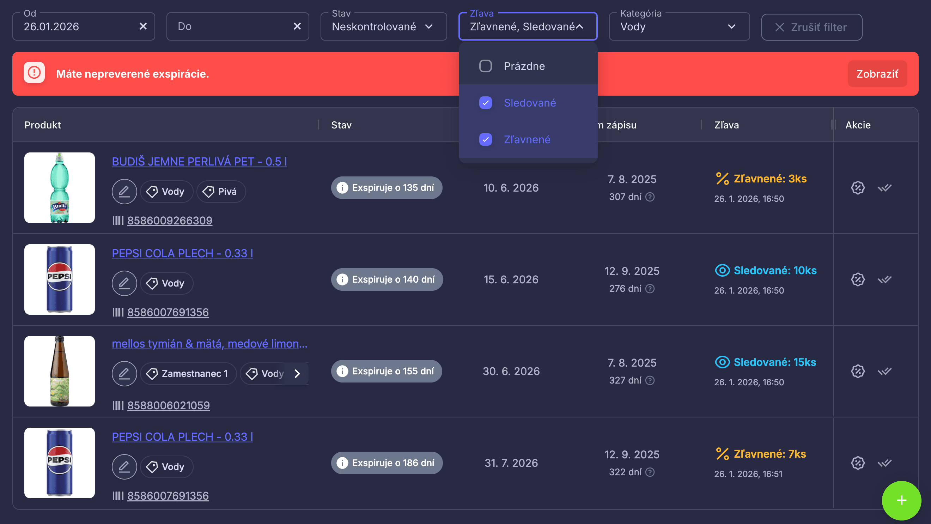Click Zrušiť filter button
This screenshot has width=931, height=524.
[811, 27]
